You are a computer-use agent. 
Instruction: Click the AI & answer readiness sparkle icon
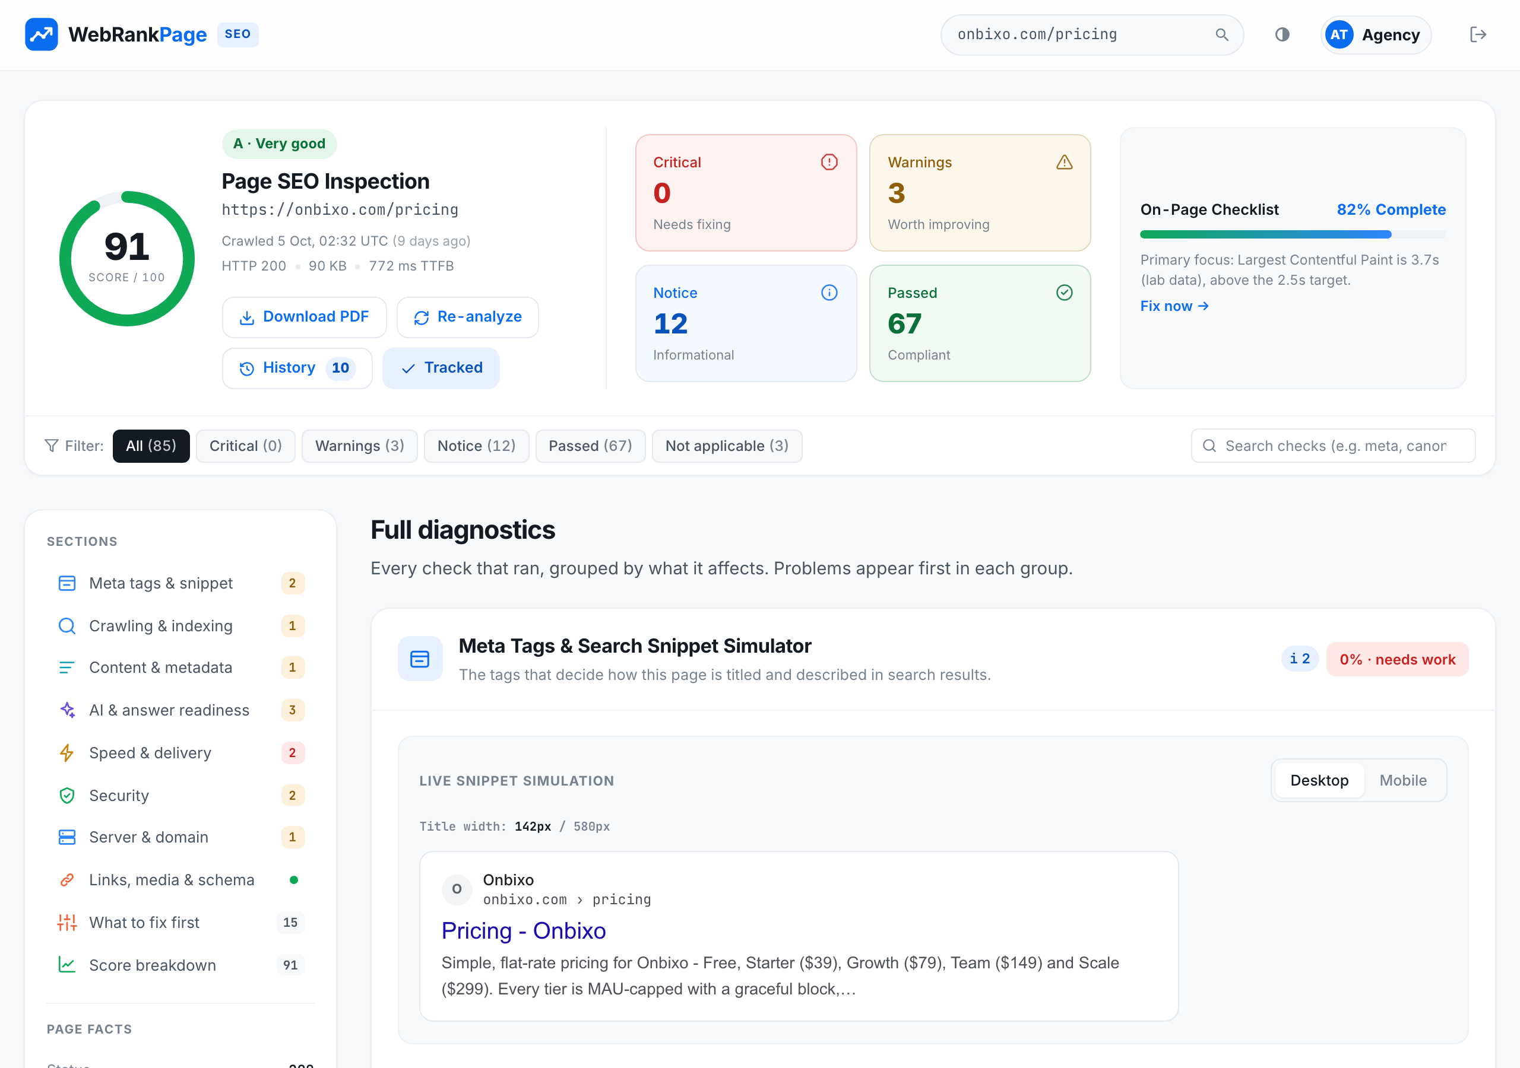click(x=67, y=710)
